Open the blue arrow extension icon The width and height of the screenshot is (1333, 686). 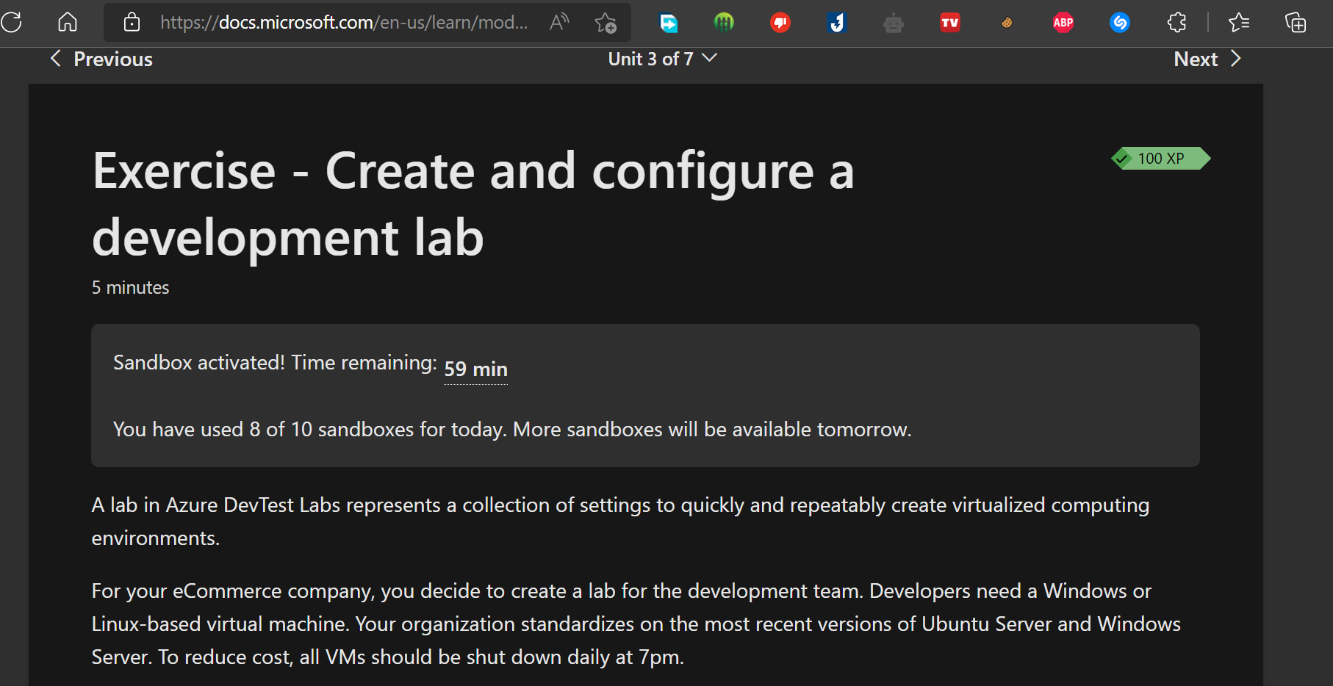coord(669,23)
